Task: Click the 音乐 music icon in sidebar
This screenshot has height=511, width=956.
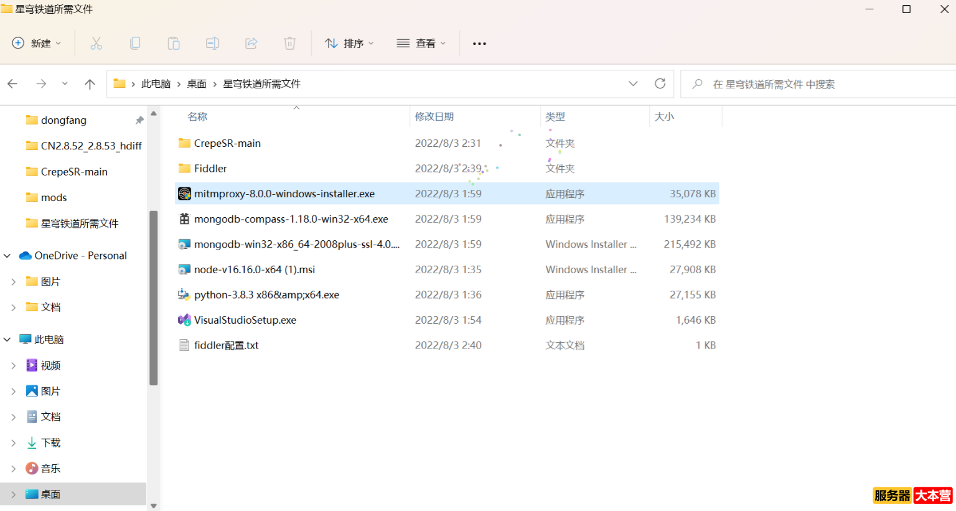Action: click(x=32, y=468)
